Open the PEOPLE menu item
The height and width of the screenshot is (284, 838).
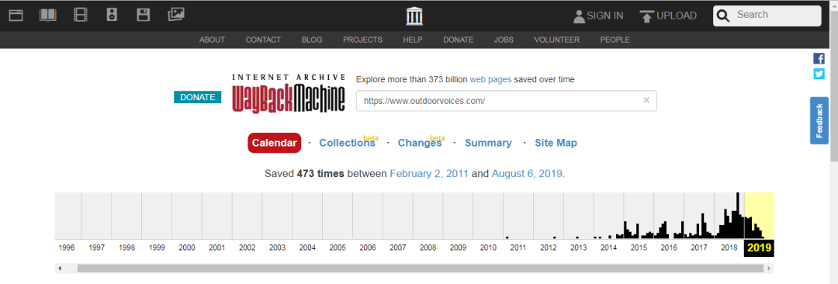(615, 40)
